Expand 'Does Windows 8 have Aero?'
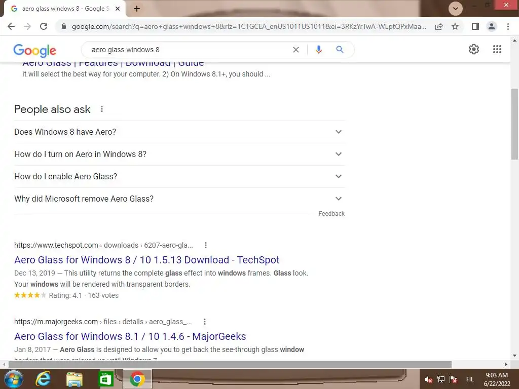 click(x=179, y=132)
